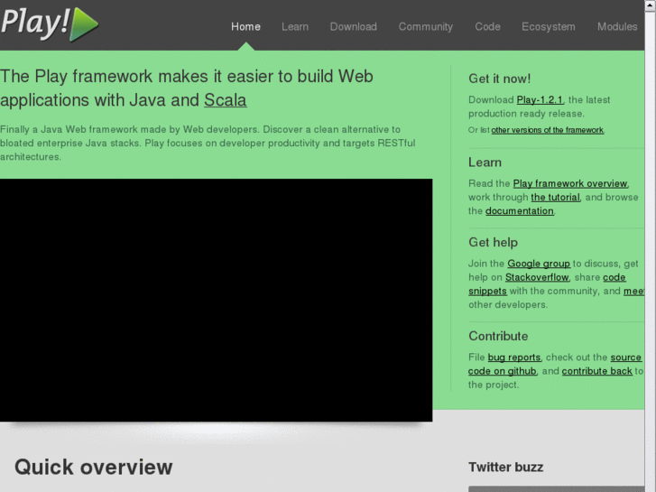The height and width of the screenshot is (492, 656).
Task: Follow the Scala link in the headline
Action: coord(225,100)
